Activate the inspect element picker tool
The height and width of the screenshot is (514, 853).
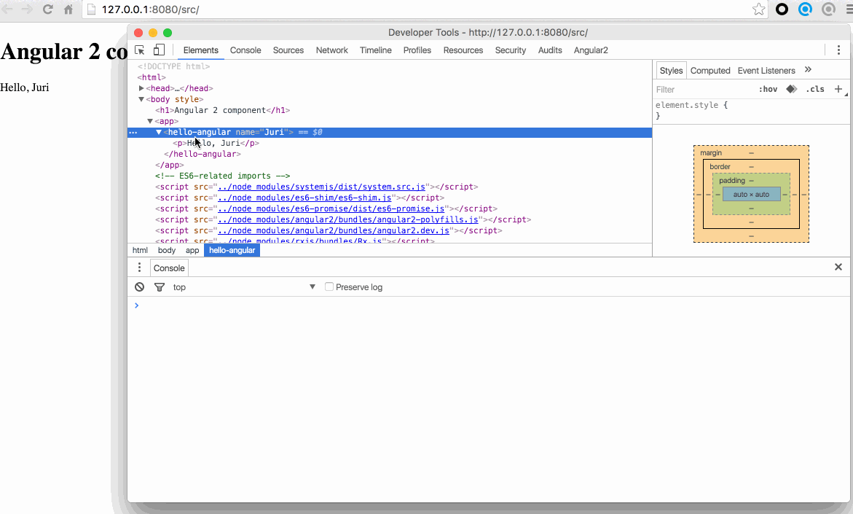[x=140, y=50]
